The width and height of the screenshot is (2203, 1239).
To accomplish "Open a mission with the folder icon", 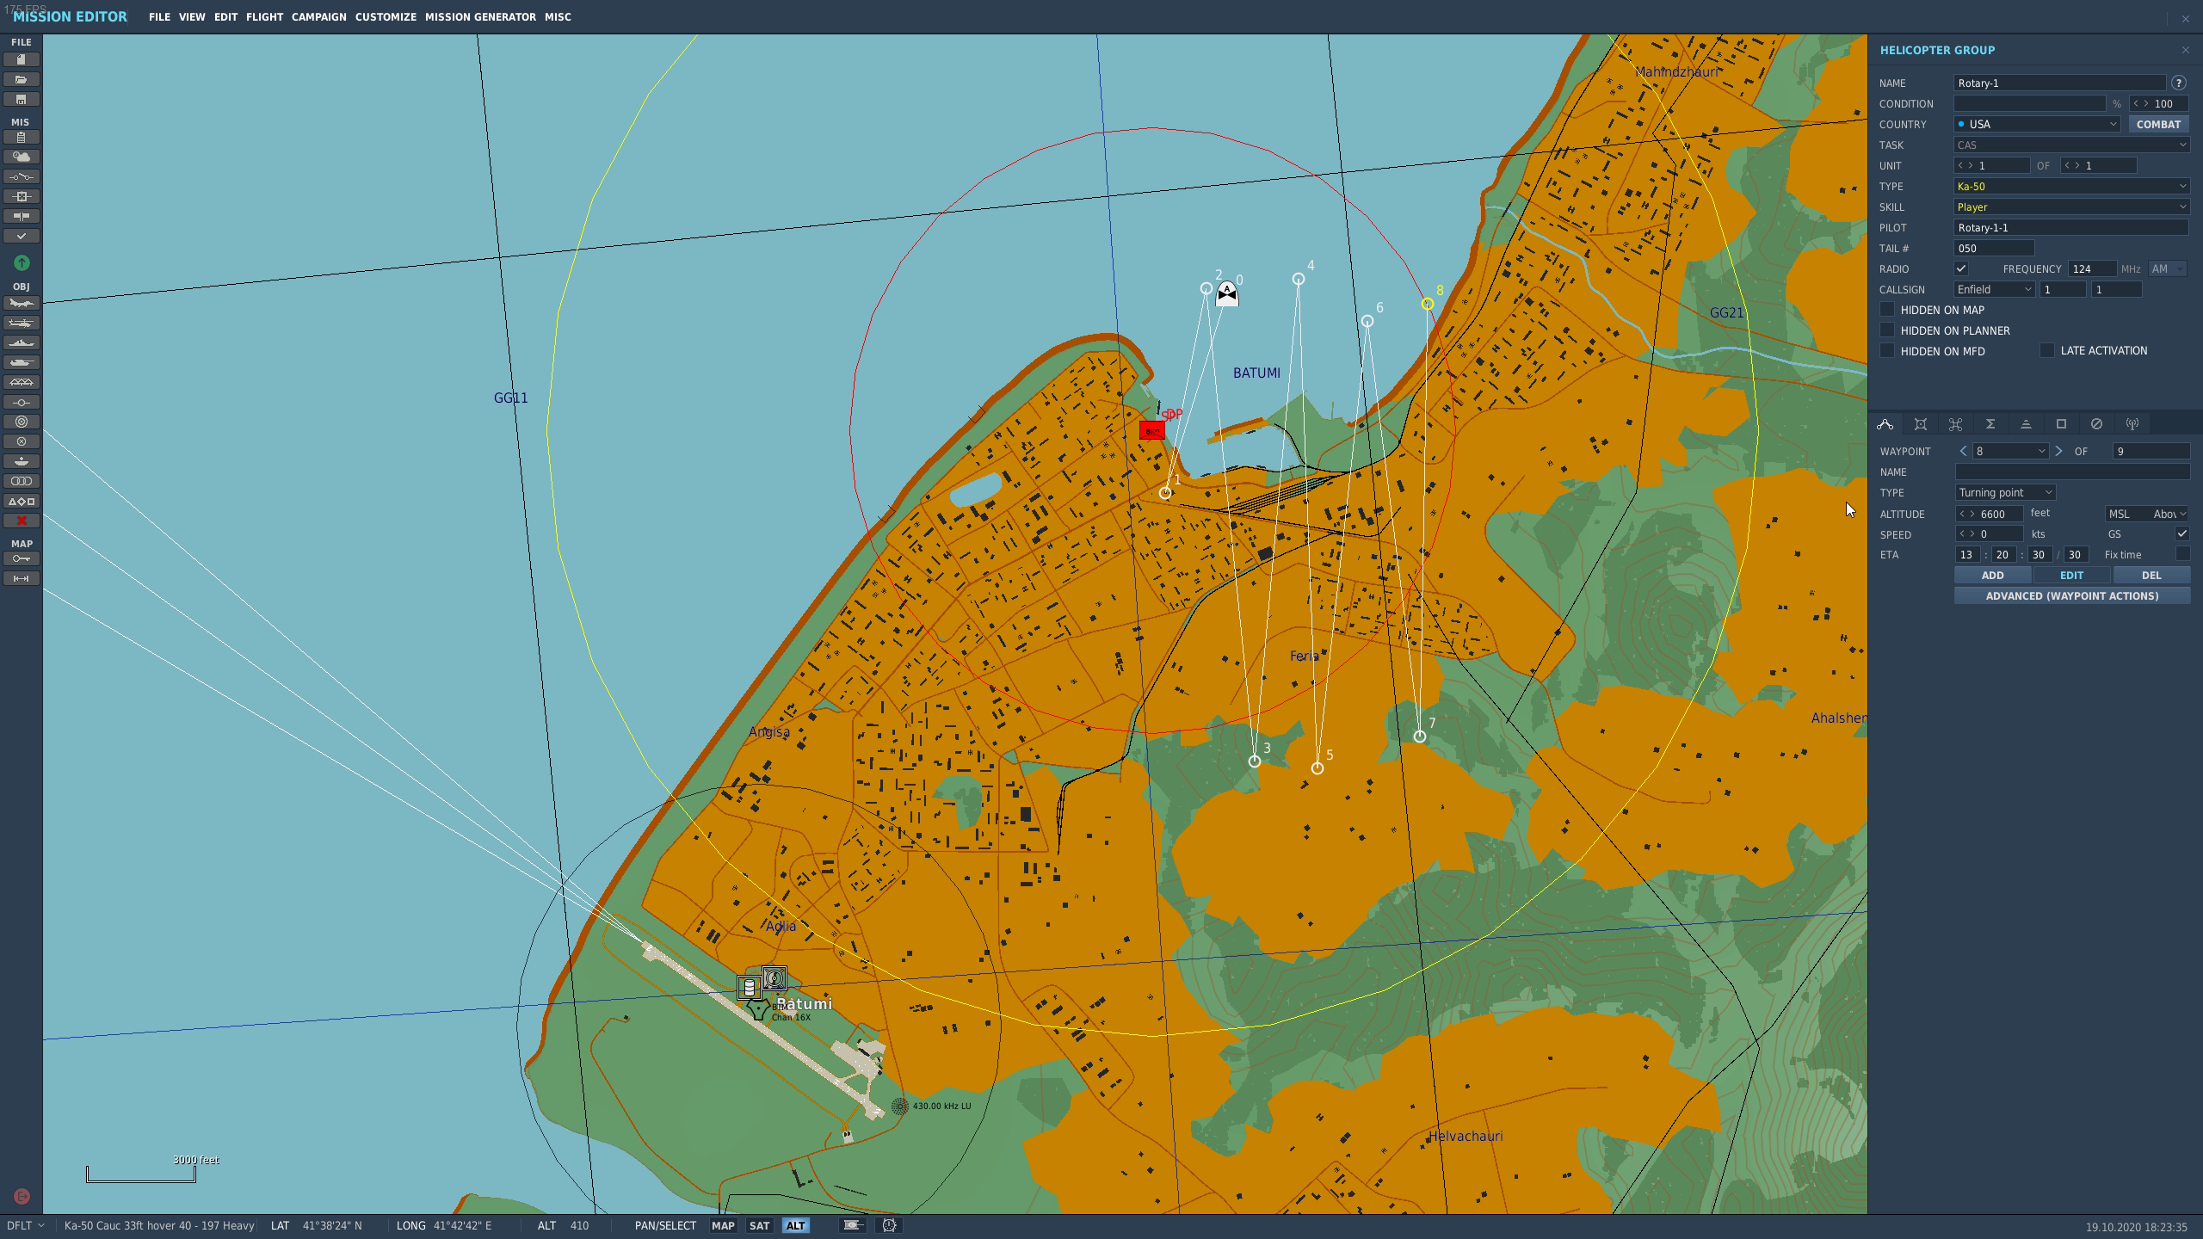I will click(x=22, y=79).
